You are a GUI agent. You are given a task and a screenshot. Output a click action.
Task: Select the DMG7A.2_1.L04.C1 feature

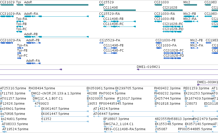pos(108,127)
